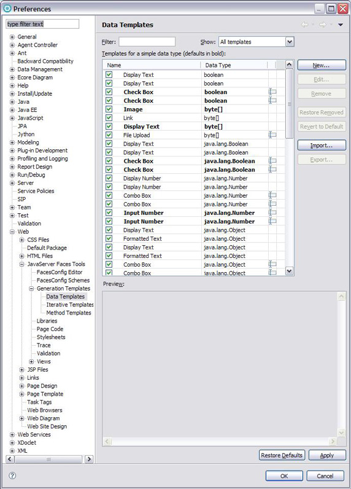351x489 pixels.
Task: Expand the XML tree node
Action: (x=12, y=451)
